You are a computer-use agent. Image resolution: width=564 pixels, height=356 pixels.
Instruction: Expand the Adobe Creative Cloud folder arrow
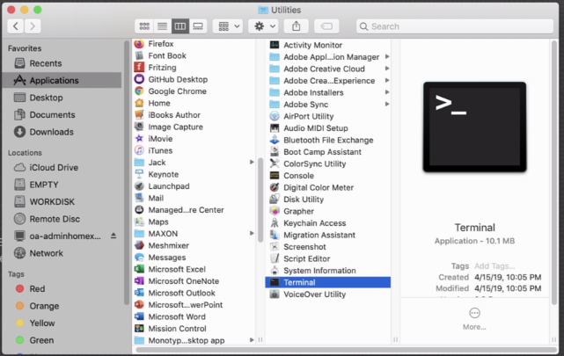(387, 69)
